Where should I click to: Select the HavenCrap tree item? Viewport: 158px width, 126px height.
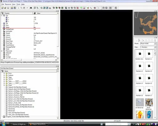pos(11,109)
